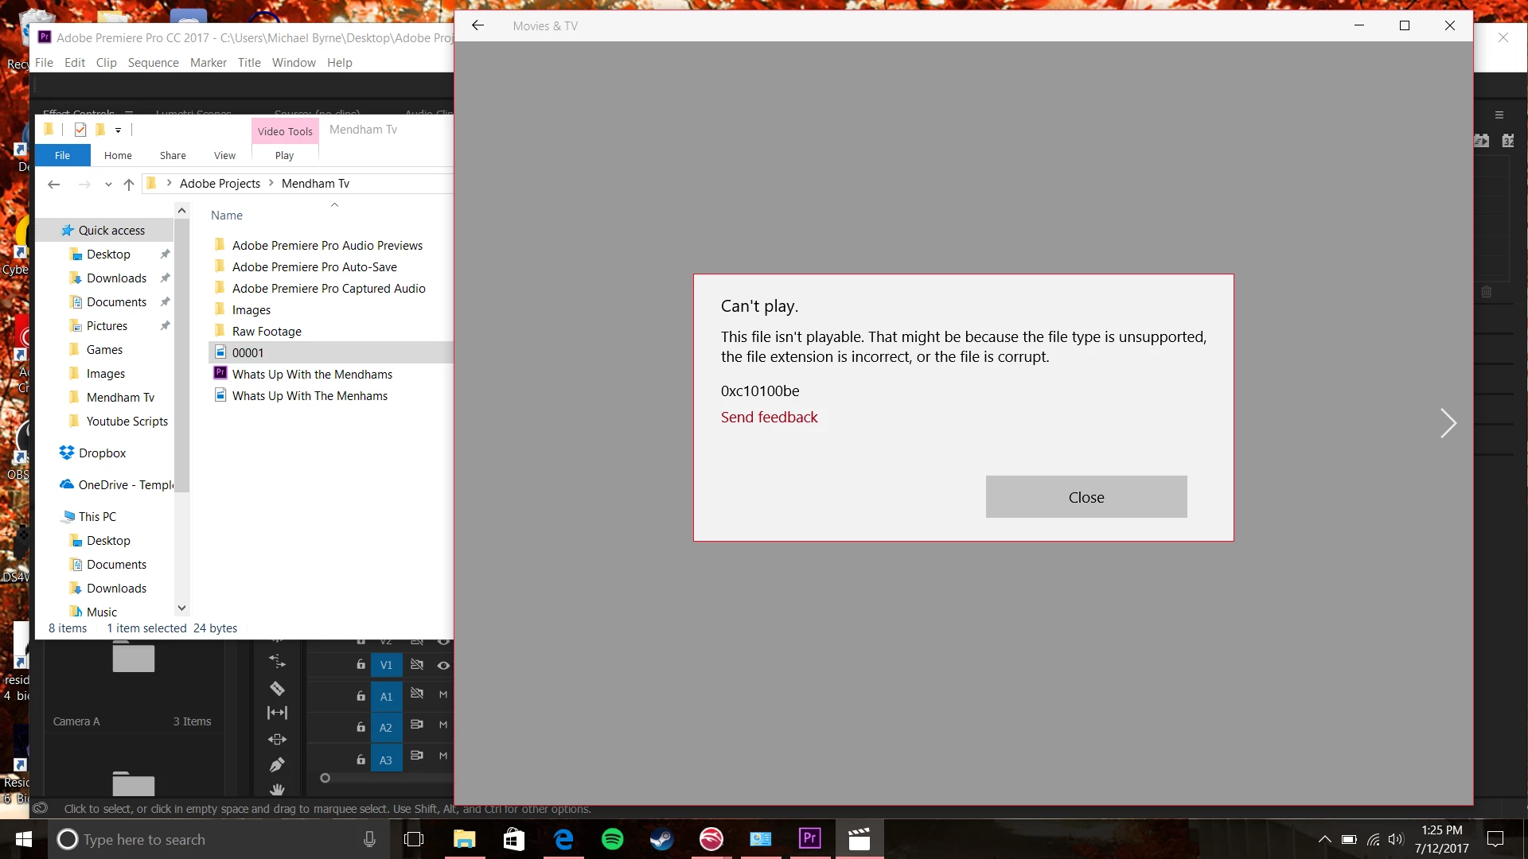The width and height of the screenshot is (1528, 859).
Task: Toggle lock on track A2
Action: coord(361,727)
